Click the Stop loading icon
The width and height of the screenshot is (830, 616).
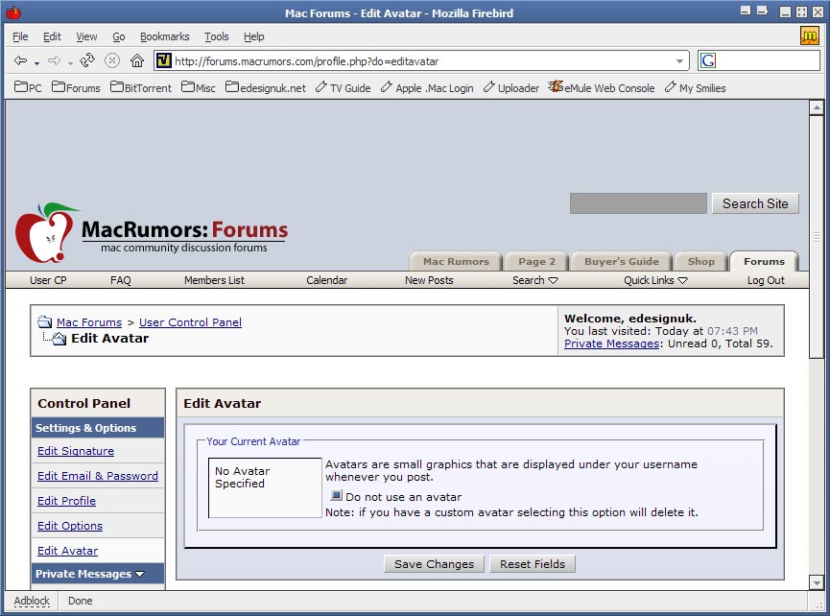tap(111, 60)
